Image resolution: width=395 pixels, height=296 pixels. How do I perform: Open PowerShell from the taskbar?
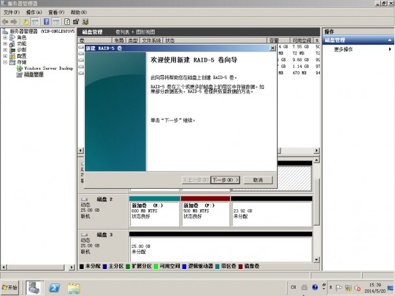[x=56, y=287]
